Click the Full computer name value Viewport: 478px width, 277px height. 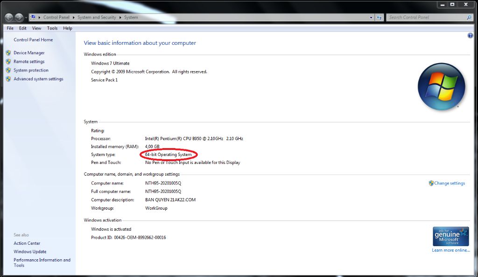[x=163, y=192]
